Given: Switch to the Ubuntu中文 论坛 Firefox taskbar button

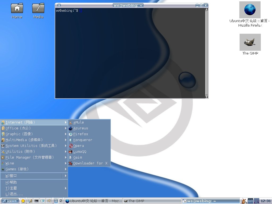Looking at the screenshot, I should pos(93,201).
